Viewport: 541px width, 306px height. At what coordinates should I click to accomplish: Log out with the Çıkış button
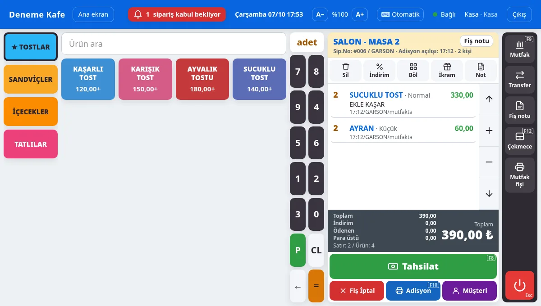click(x=519, y=14)
